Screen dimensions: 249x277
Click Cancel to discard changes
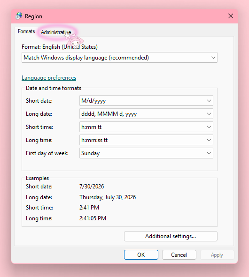tap(179, 255)
